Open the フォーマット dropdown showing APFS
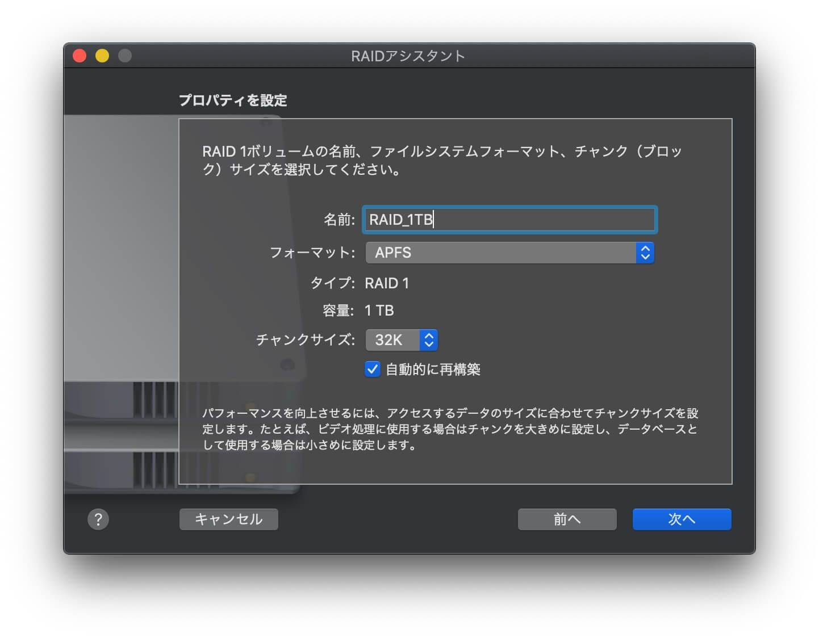The height and width of the screenshot is (638, 819). tap(509, 253)
